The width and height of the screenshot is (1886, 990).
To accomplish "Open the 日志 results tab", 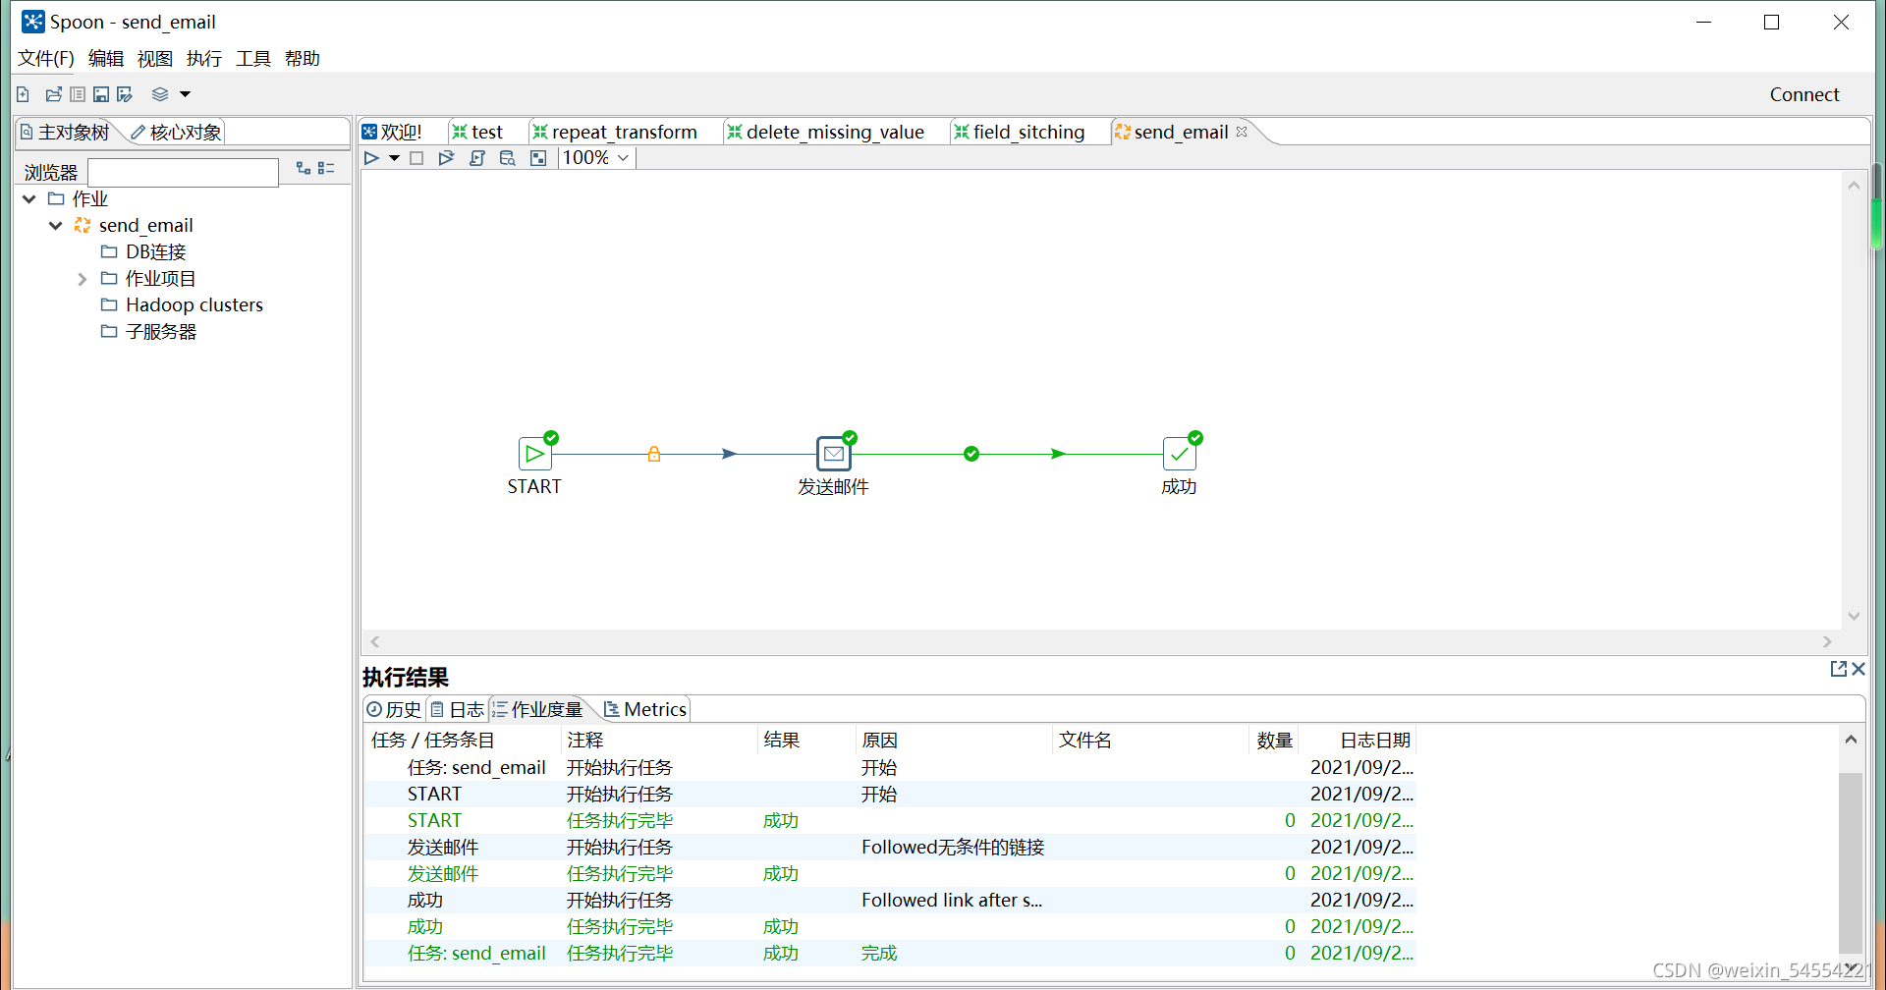I will (458, 709).
